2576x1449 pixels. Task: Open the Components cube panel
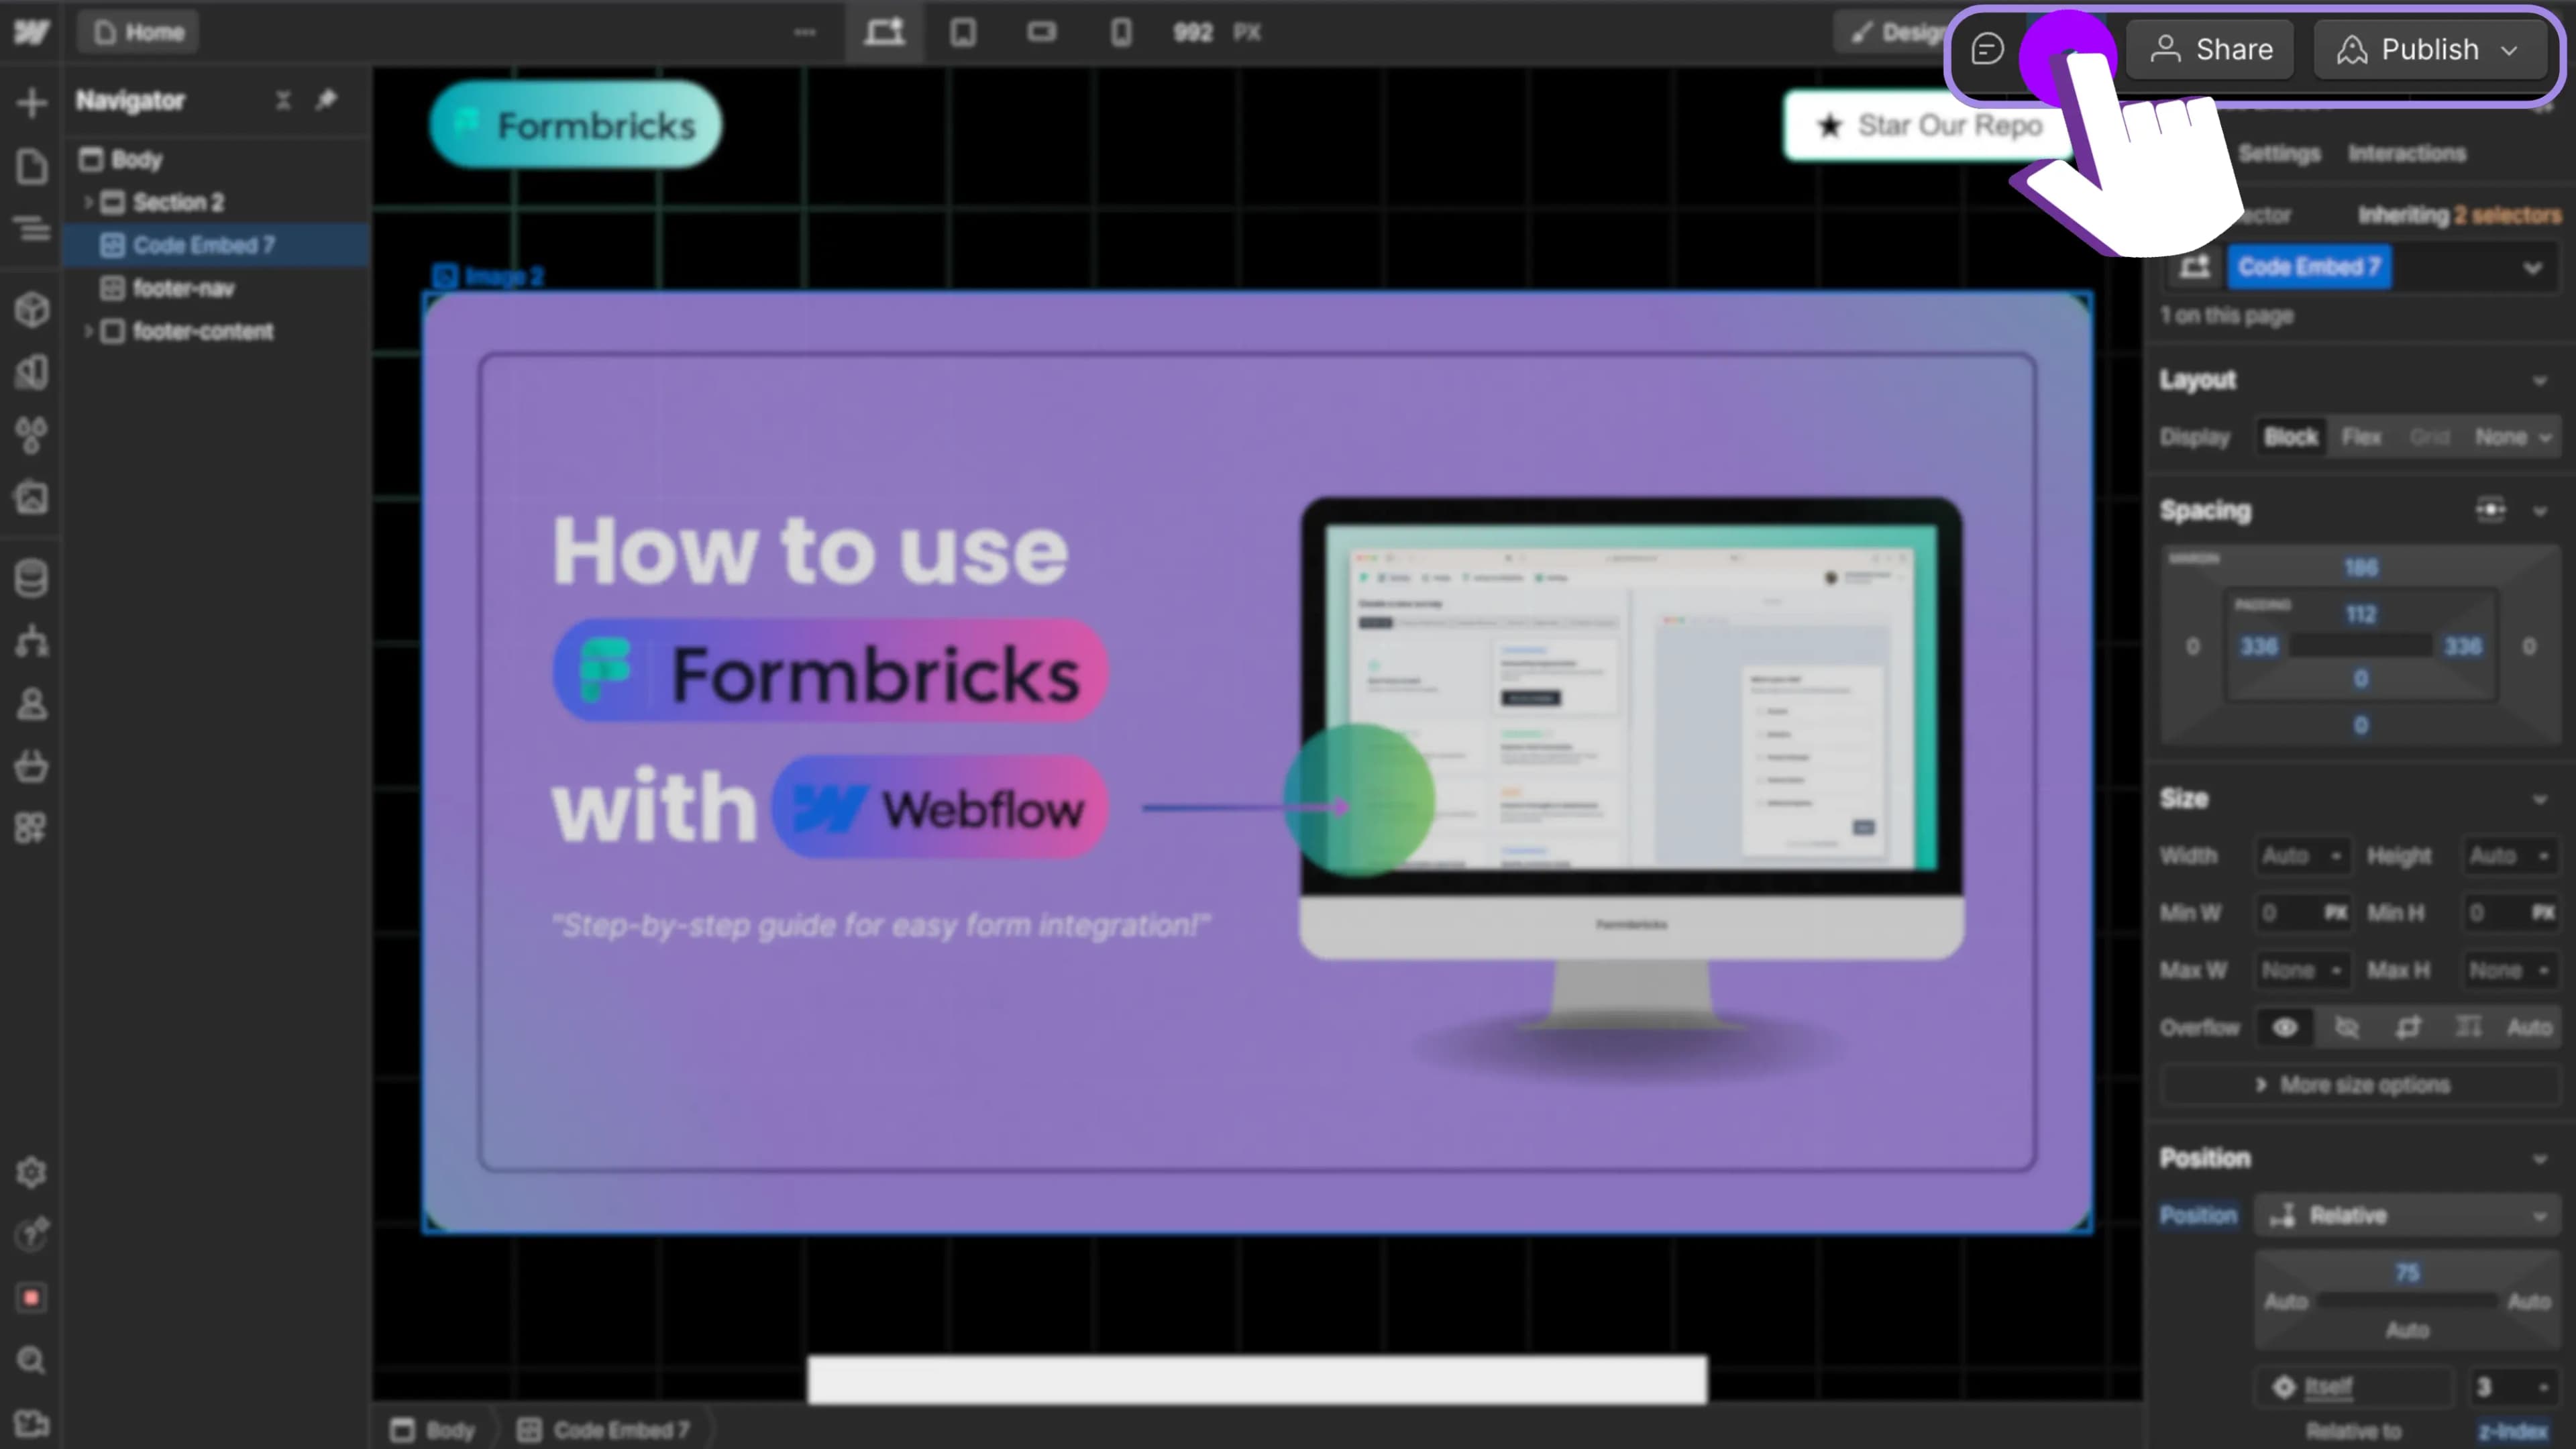(x=31, y=310)
